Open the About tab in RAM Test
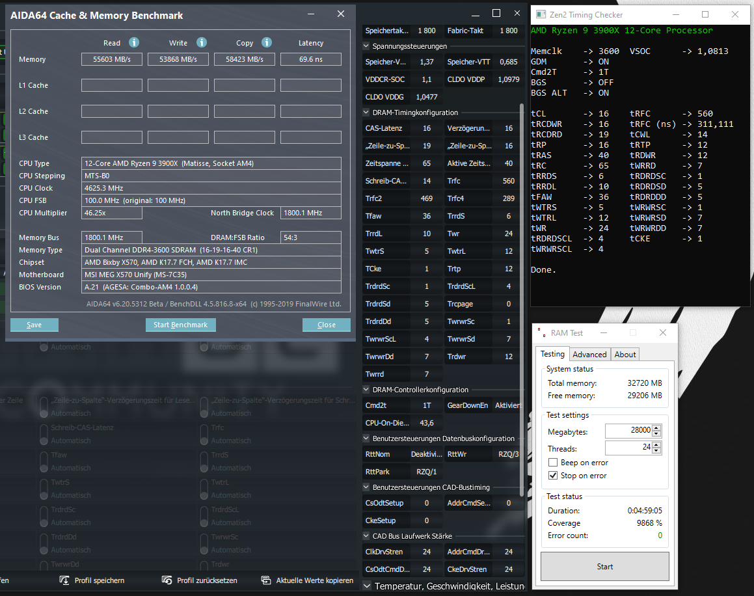Screen dimensions: 754x596 625,355
